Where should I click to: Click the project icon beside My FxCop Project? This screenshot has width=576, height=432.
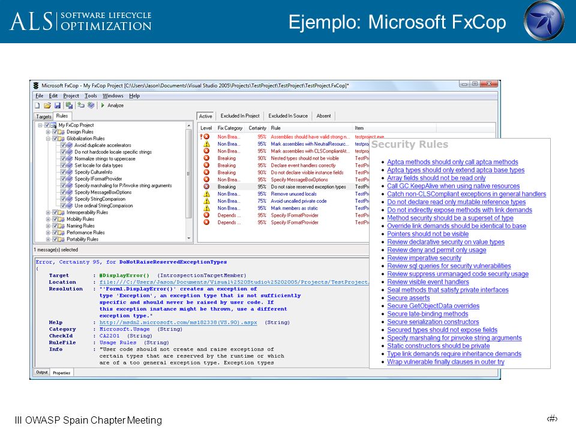[53, 125]
